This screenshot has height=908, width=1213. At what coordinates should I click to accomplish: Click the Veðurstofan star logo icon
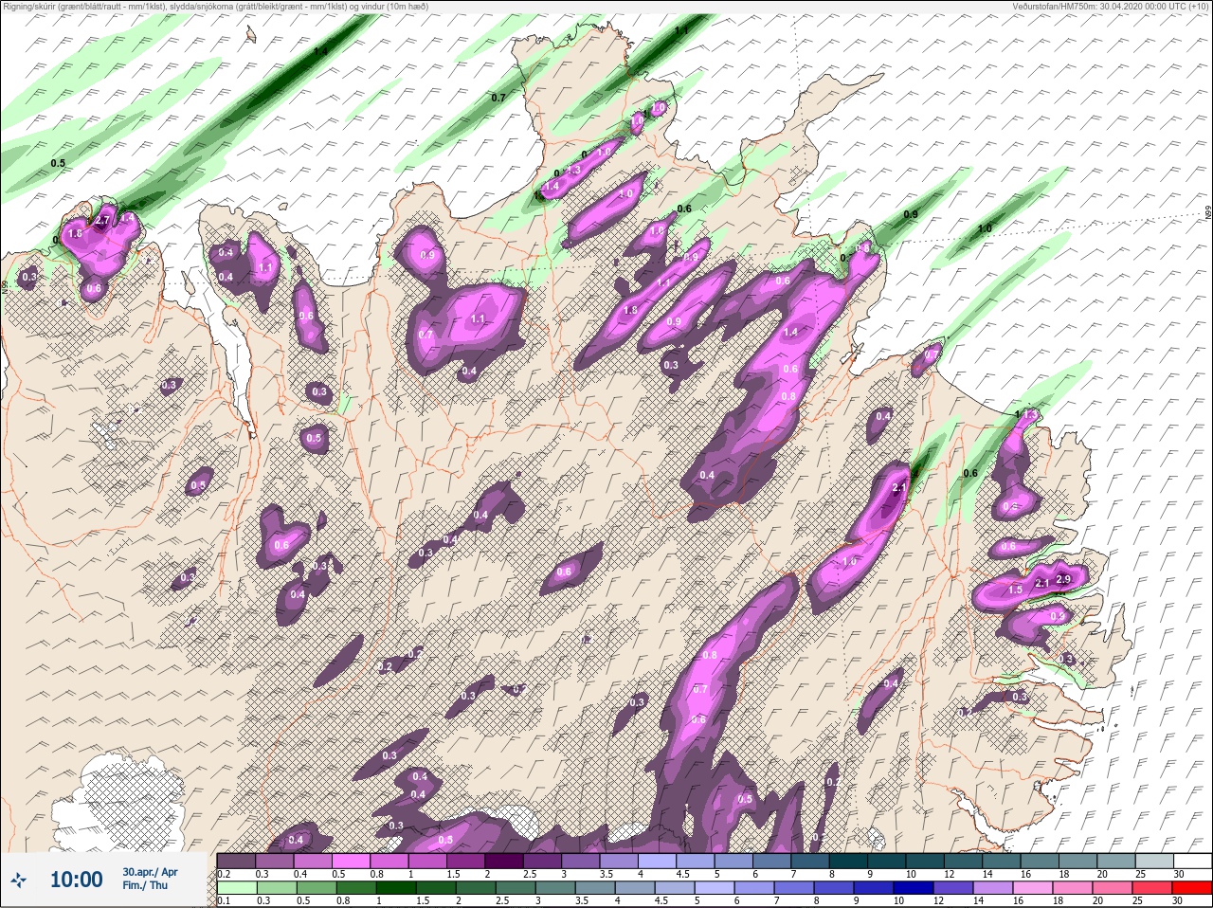point(18,880)
